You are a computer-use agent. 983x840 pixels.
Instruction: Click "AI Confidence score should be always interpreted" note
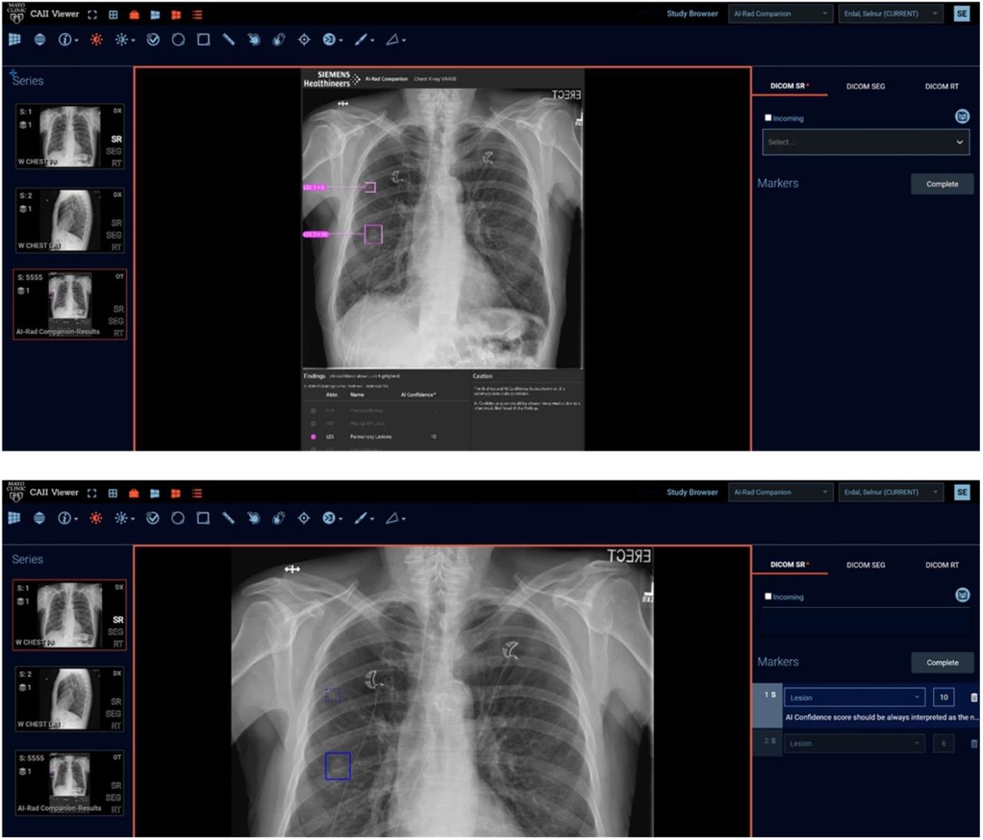click(x=882, y=717)
